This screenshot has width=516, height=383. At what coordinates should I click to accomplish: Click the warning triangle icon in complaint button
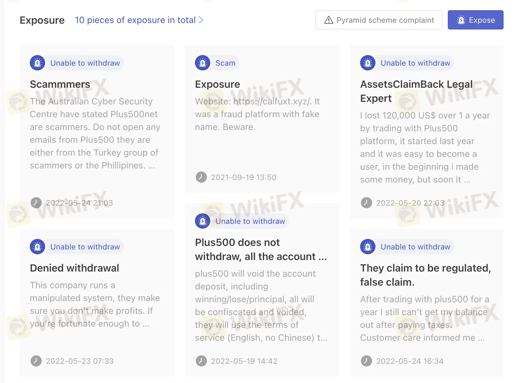329,20
